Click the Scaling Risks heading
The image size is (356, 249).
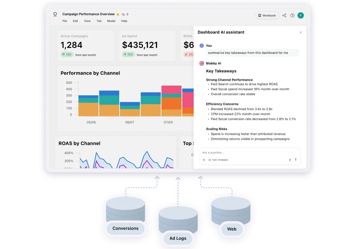pos(216,129)
